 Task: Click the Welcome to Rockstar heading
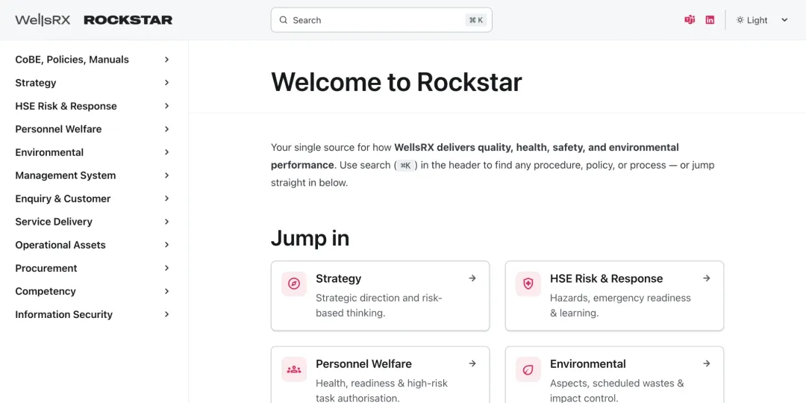click(396, 81)
